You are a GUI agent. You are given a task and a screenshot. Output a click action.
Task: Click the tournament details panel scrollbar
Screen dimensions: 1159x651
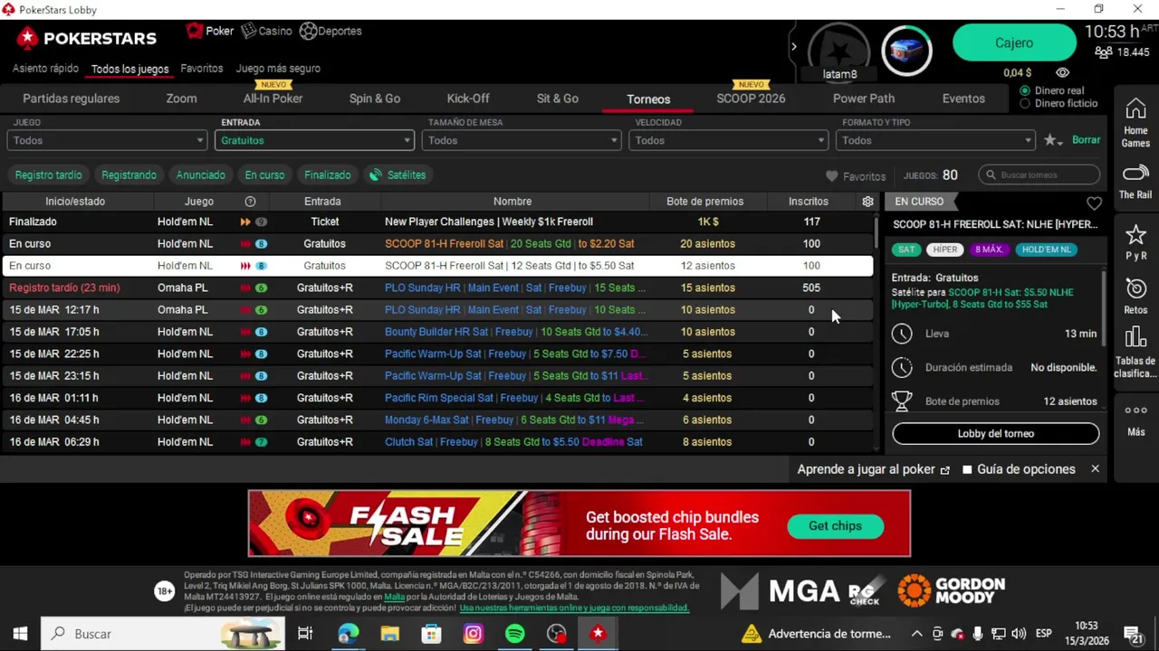pyautogui.click(x=1104, y=307)
